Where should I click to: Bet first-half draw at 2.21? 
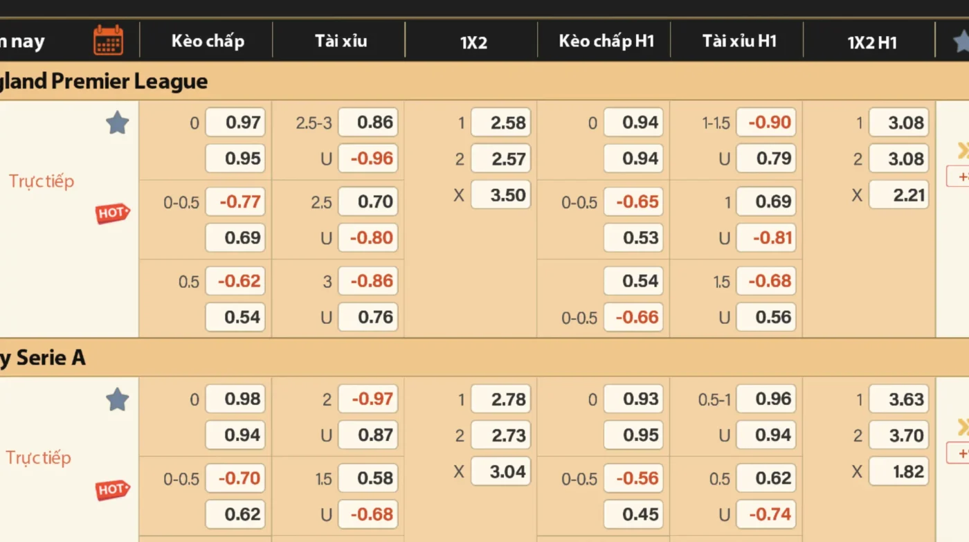pos(899,195)
